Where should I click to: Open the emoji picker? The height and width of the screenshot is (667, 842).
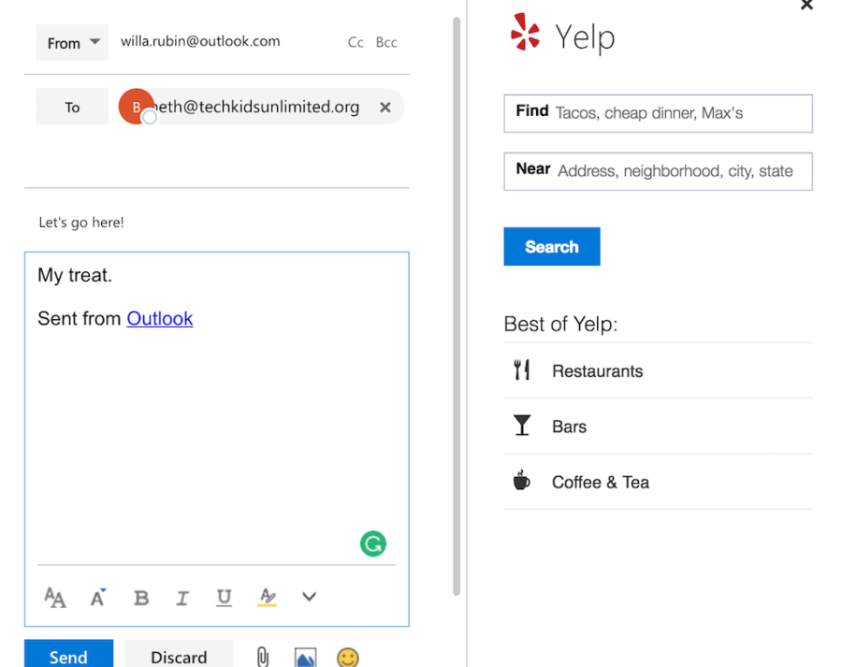pyautogui.click(x=347, y=658)
